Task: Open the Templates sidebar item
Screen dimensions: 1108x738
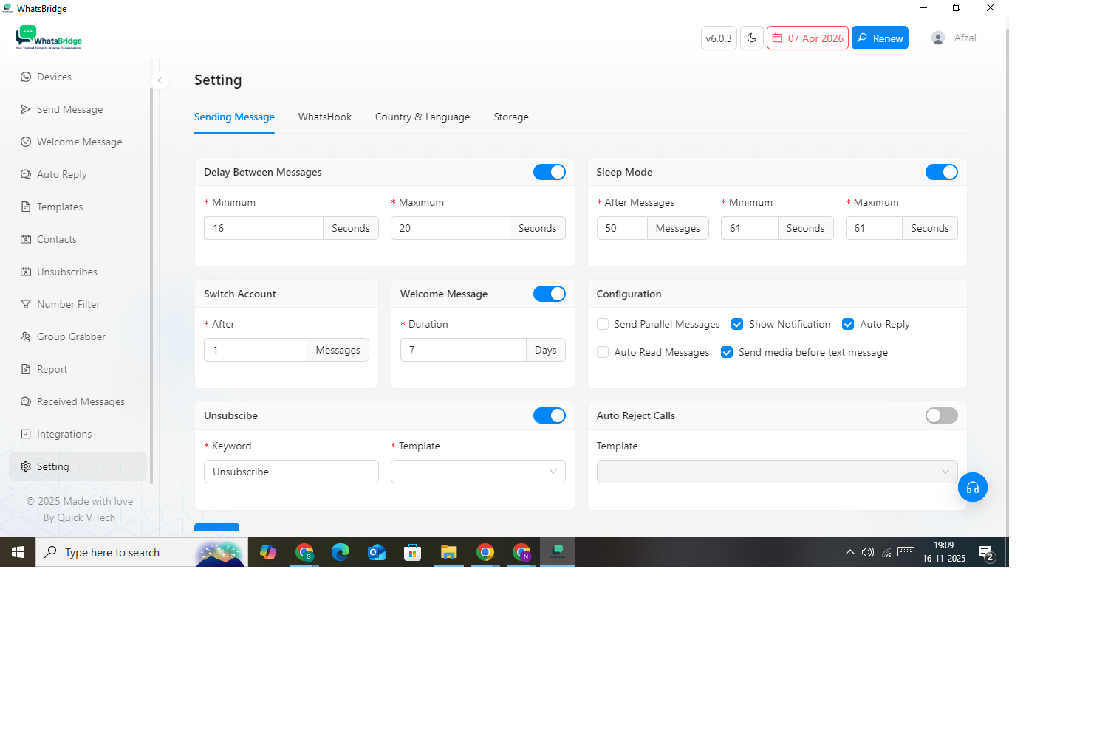Action: coord(60,207)
